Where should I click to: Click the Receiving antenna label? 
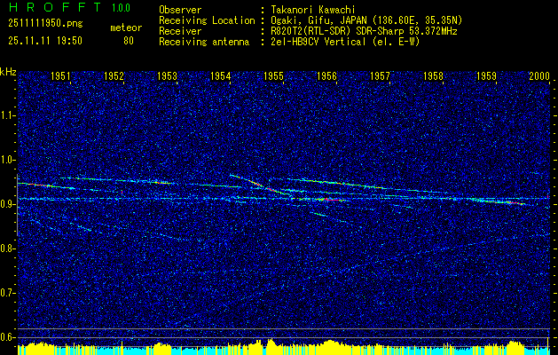click(x=204, y=42)
